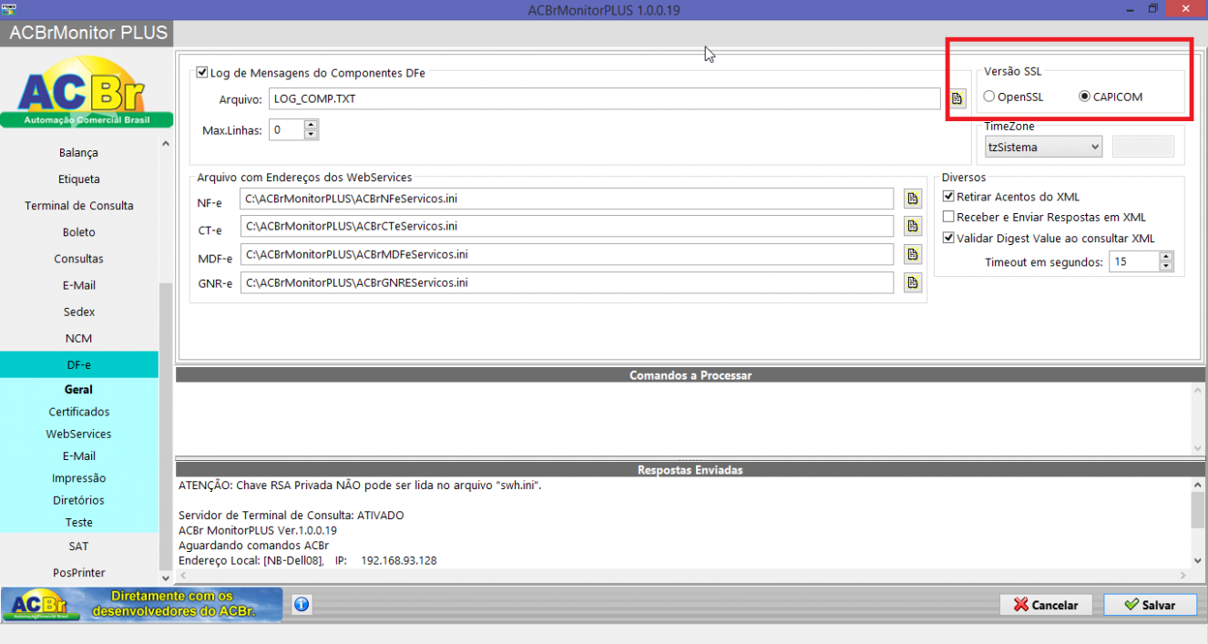Click the Max.Linhas number field
The image size is (1208, 644).
pyautogui.click(x=286, y=130)
